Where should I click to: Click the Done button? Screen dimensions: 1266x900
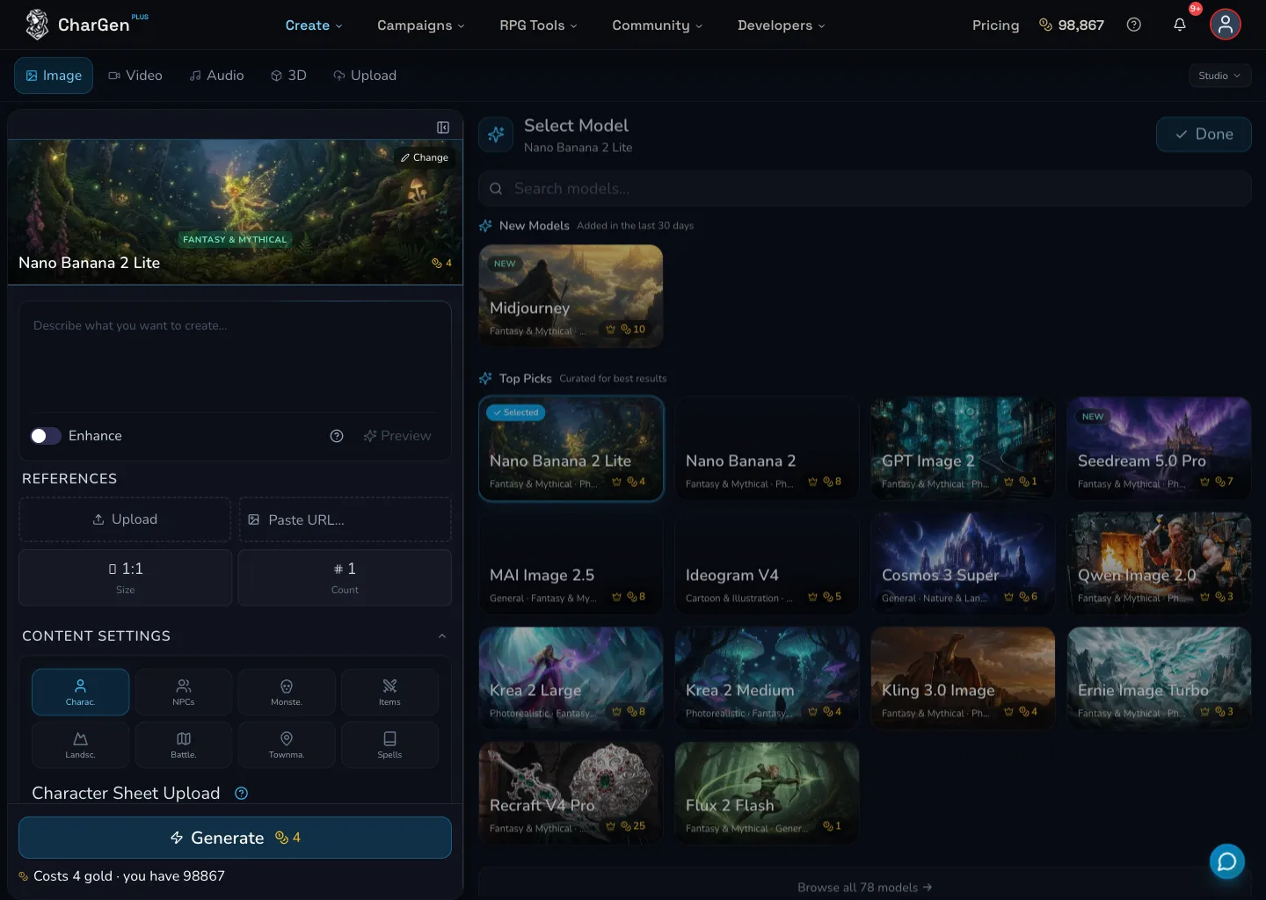(x=1204, y=134)
